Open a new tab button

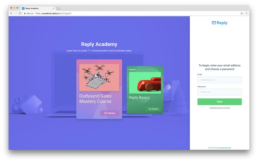[58, 9]
